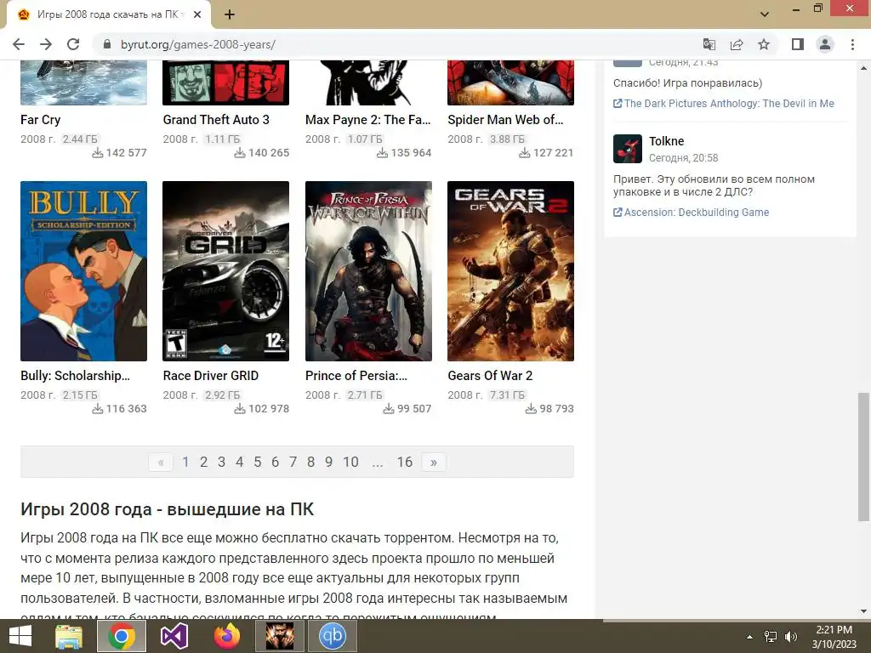The image size is (871, 653).
Task: Open the Spider Man Web of... title link
Action: (x=505, y=120)
